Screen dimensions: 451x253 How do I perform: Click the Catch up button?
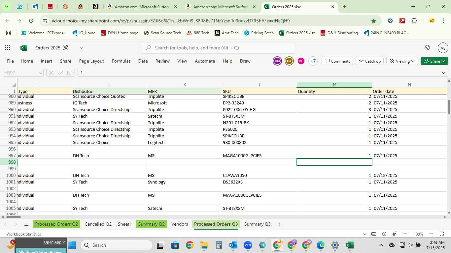click(x=369, y=61)
